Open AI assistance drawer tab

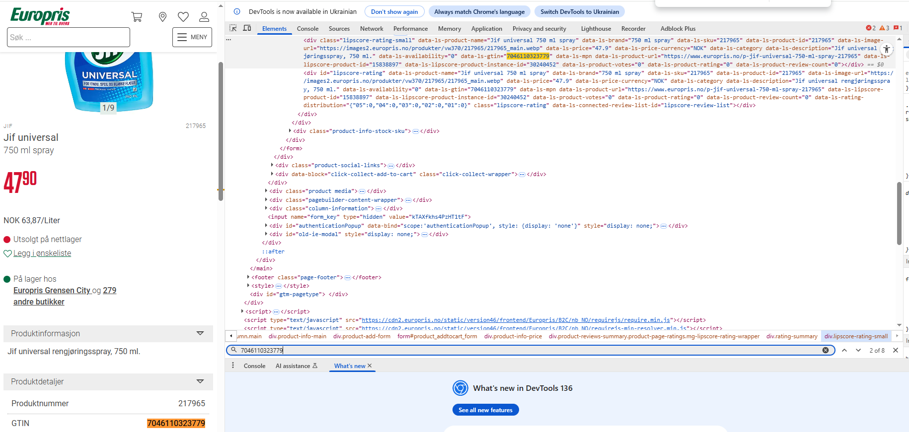coord(297,366)
